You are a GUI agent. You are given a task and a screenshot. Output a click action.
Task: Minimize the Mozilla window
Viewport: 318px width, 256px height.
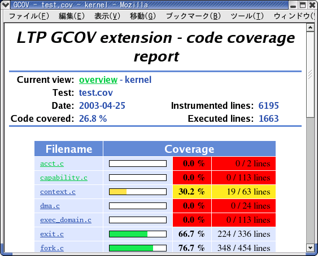coord(293,5)
